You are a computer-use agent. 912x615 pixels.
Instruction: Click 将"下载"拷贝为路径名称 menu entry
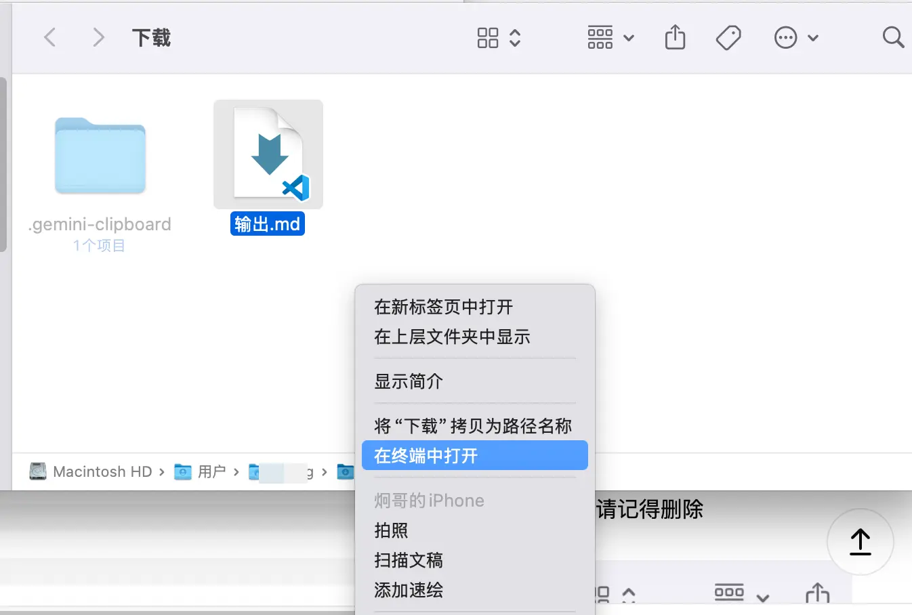(473, 426)
